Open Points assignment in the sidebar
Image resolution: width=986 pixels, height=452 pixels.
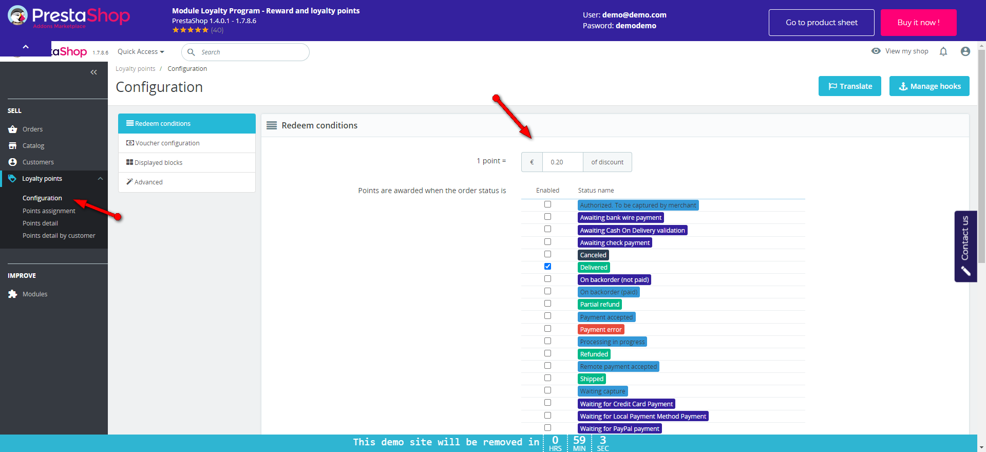tap(49, 211)
